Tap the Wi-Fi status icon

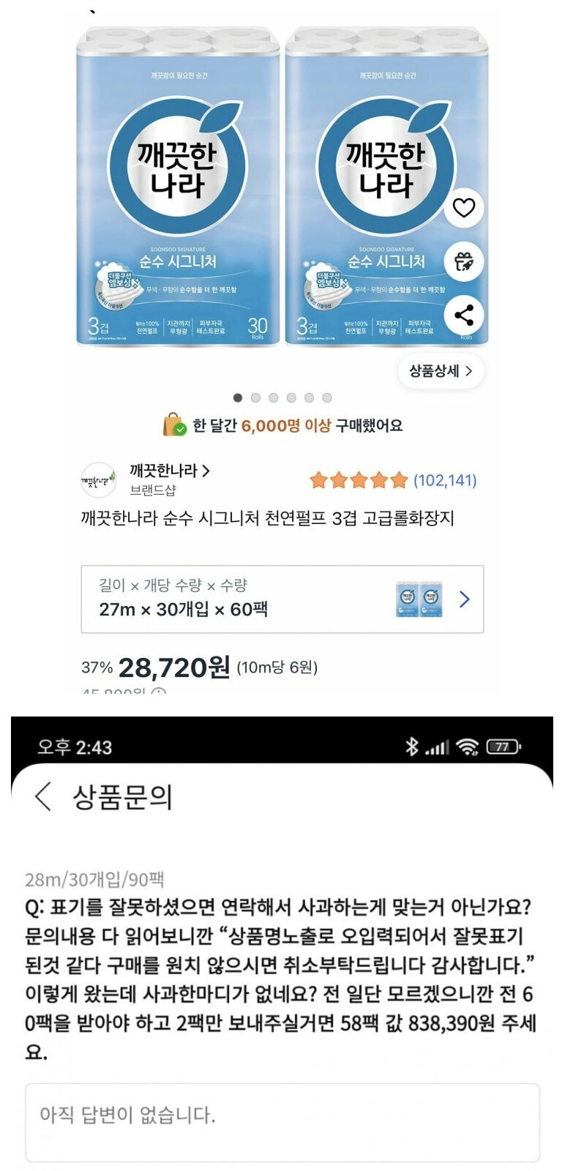coord(467,747)
